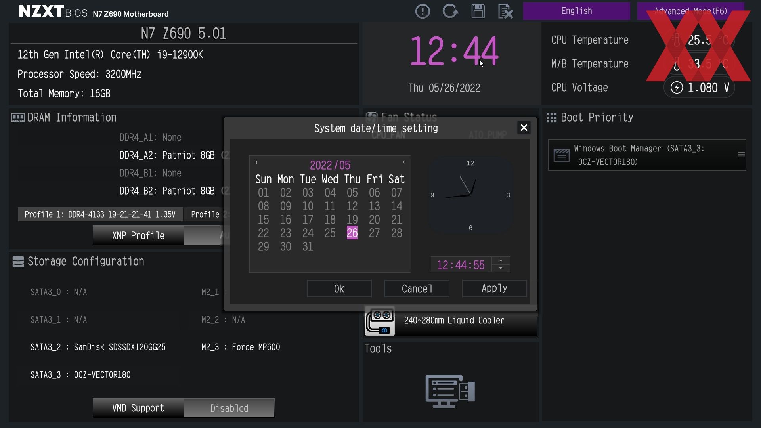Select day 31 in the calendar
Image resolution: width=761 pixels, height=428 pixels.
pos(308,246)
